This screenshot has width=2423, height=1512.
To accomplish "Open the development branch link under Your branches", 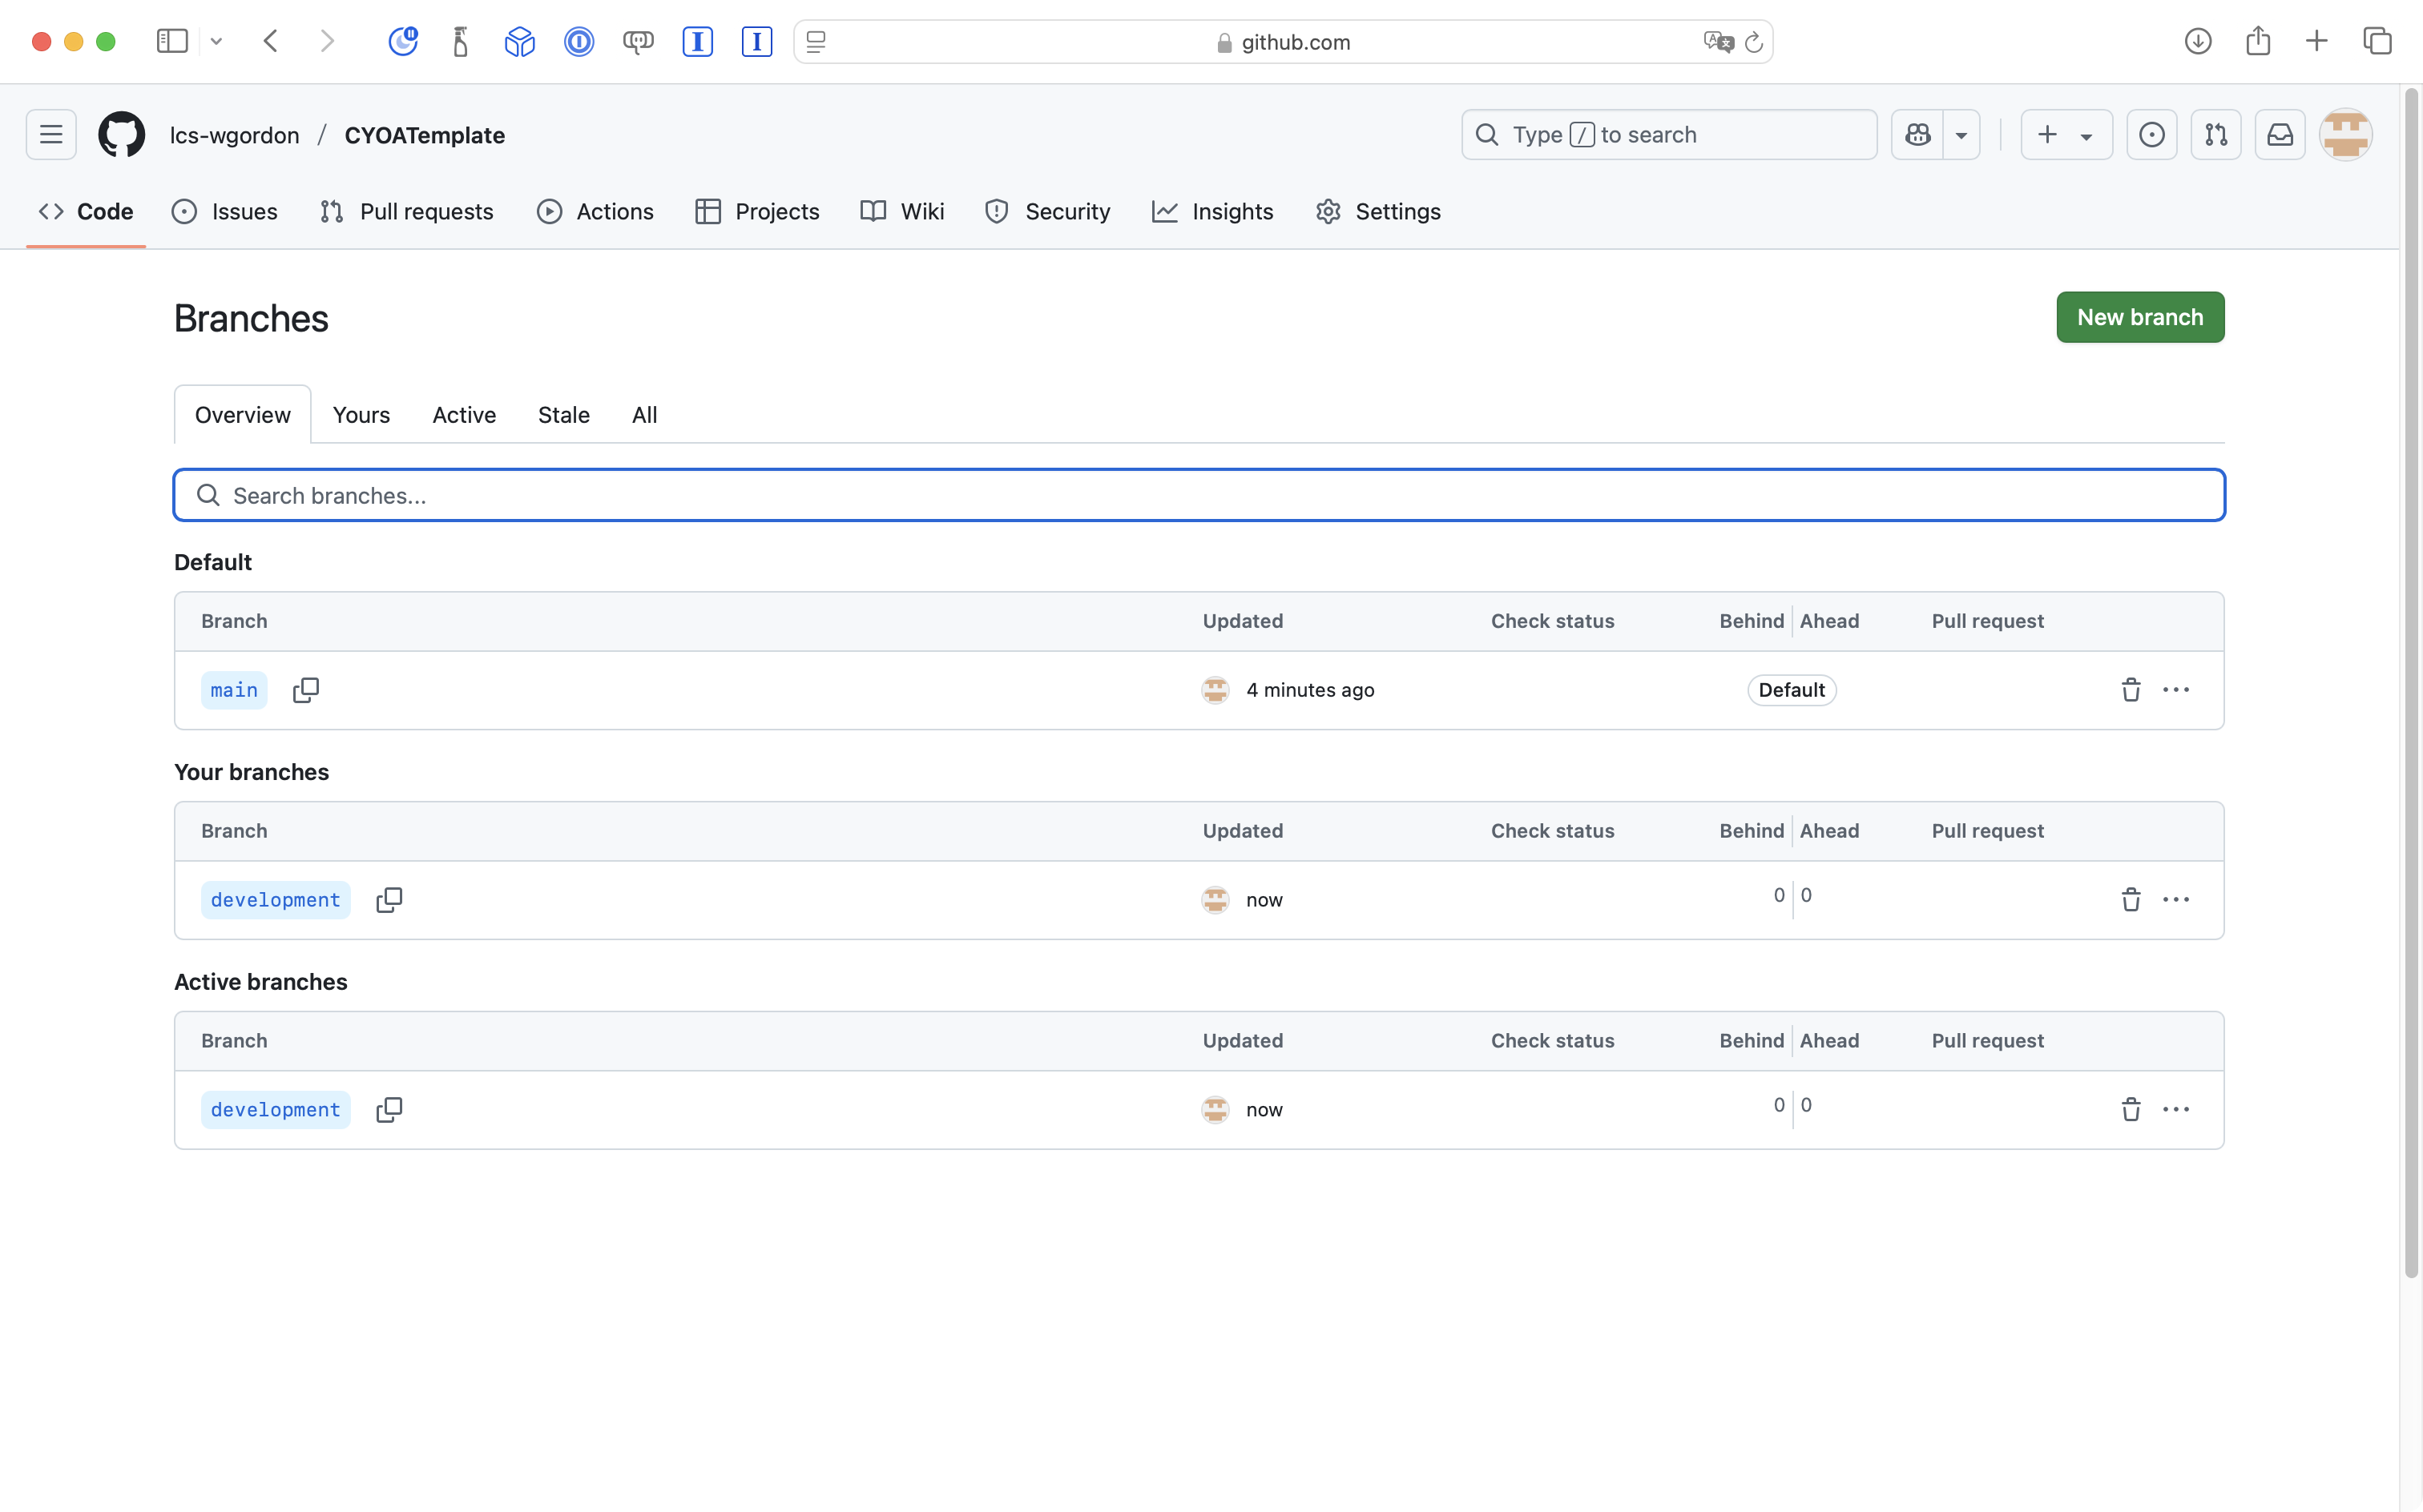I will click(x=275, y=900).
